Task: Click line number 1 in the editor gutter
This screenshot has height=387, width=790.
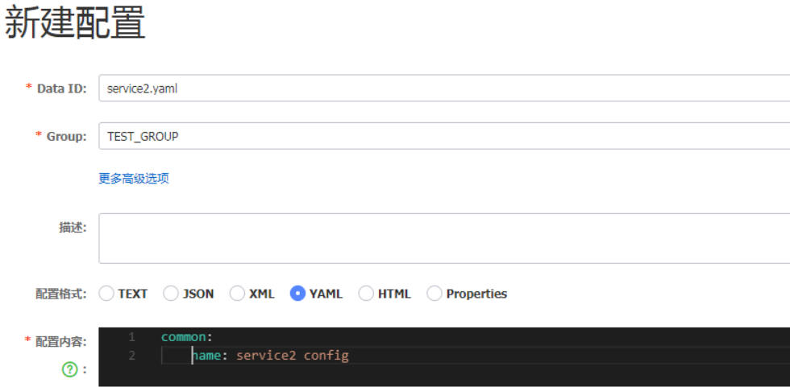Action: click(x=131, y=337)
